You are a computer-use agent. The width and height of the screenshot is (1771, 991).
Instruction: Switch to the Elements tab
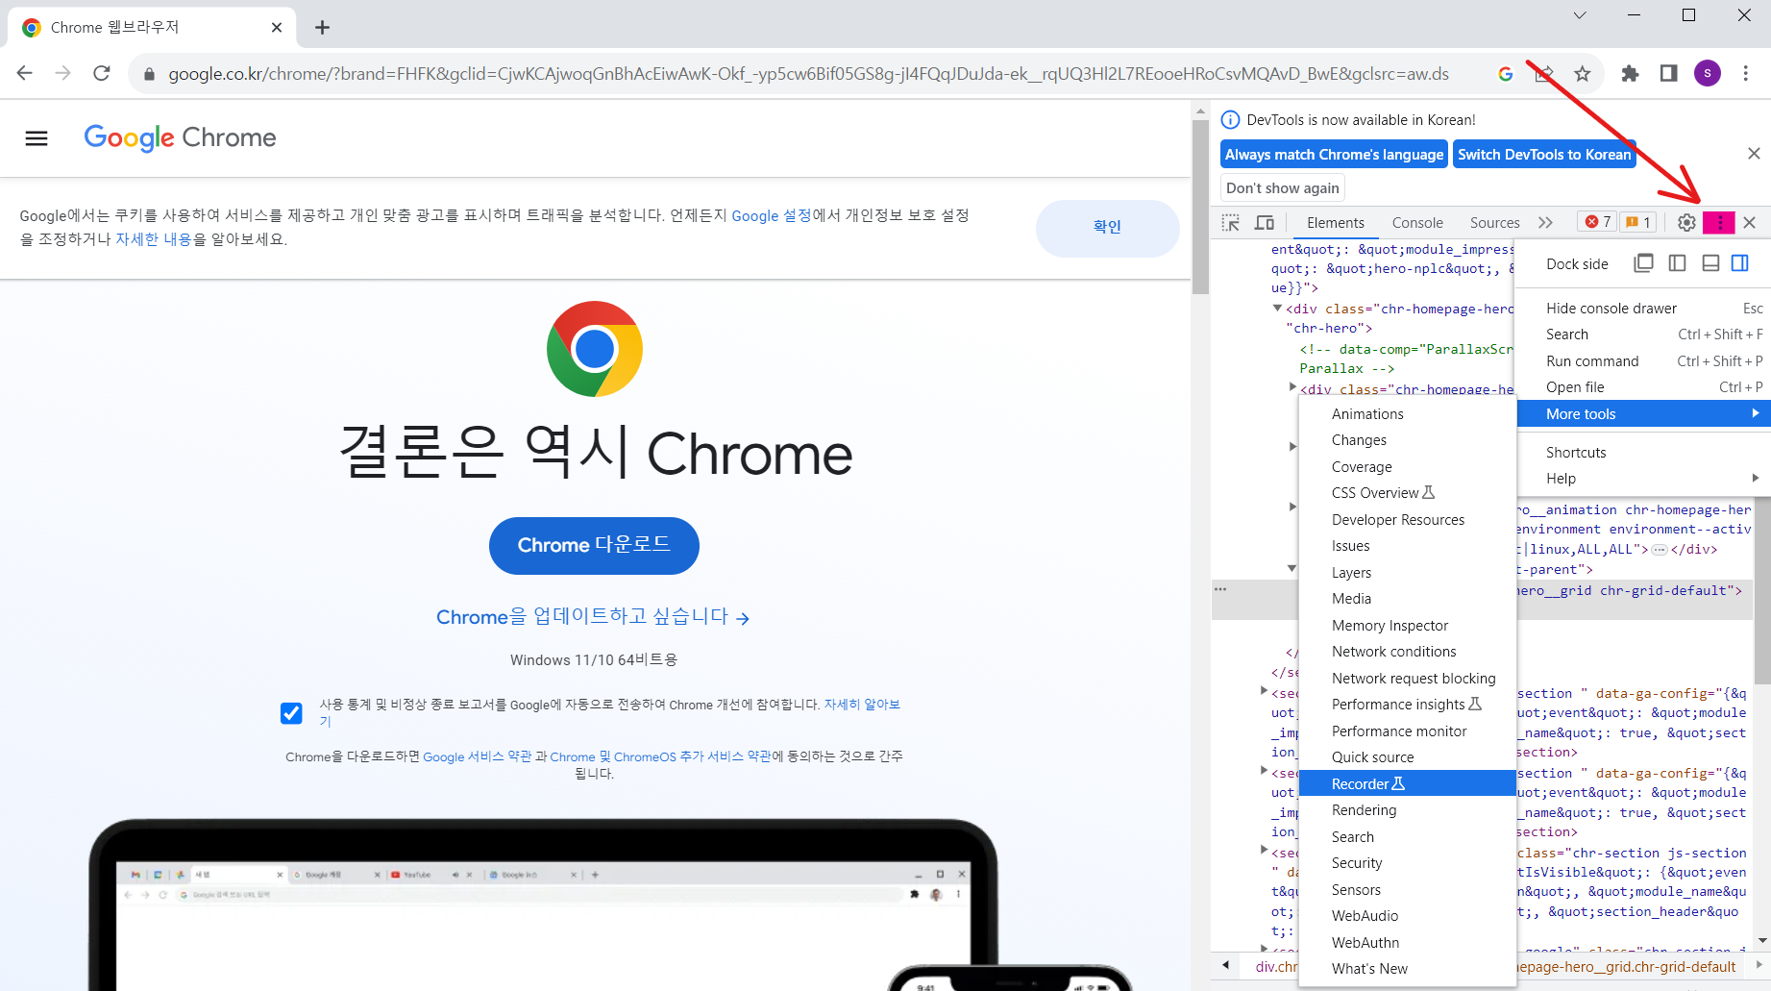coord(1335,222)
